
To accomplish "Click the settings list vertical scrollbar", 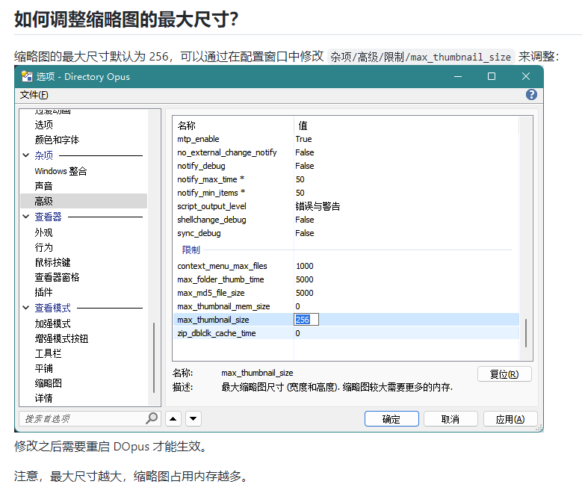I will point(526,332).
